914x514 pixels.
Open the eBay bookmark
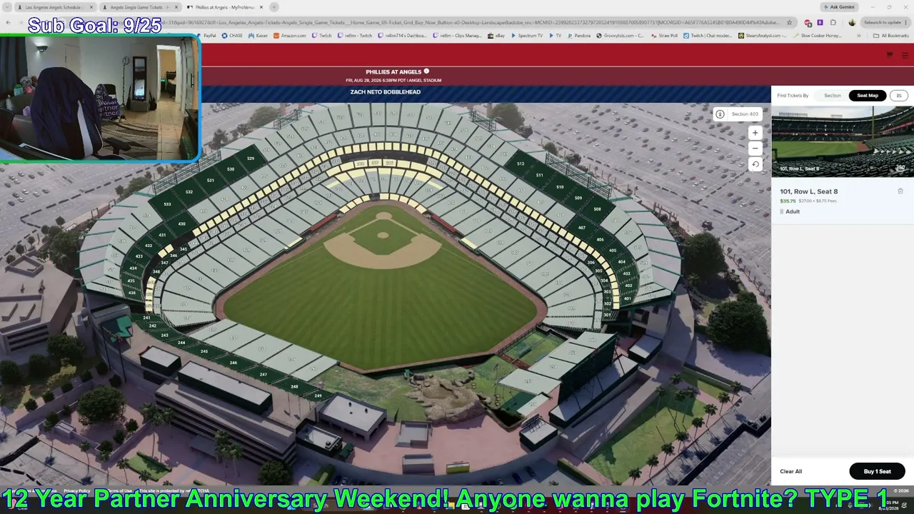(496, 36)
